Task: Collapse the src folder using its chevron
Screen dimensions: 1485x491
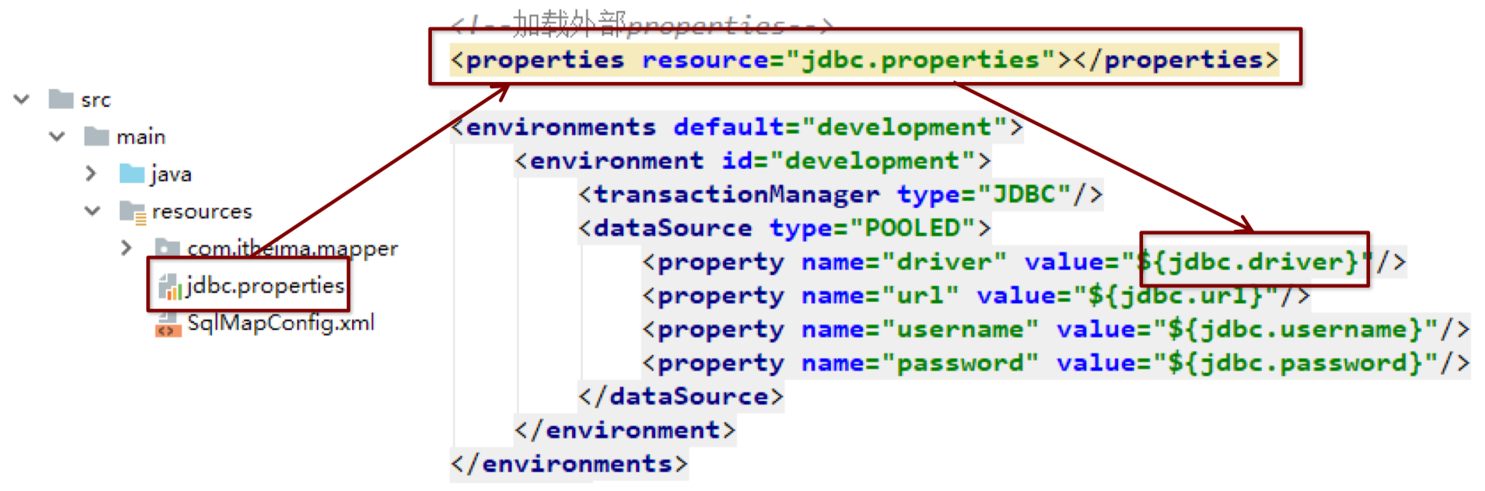Action: [x=22, y=99]
